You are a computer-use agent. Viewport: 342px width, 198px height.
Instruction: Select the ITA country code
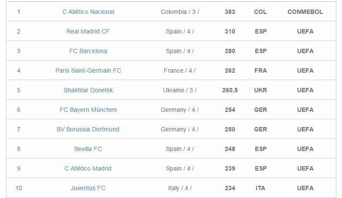[261, 188]
